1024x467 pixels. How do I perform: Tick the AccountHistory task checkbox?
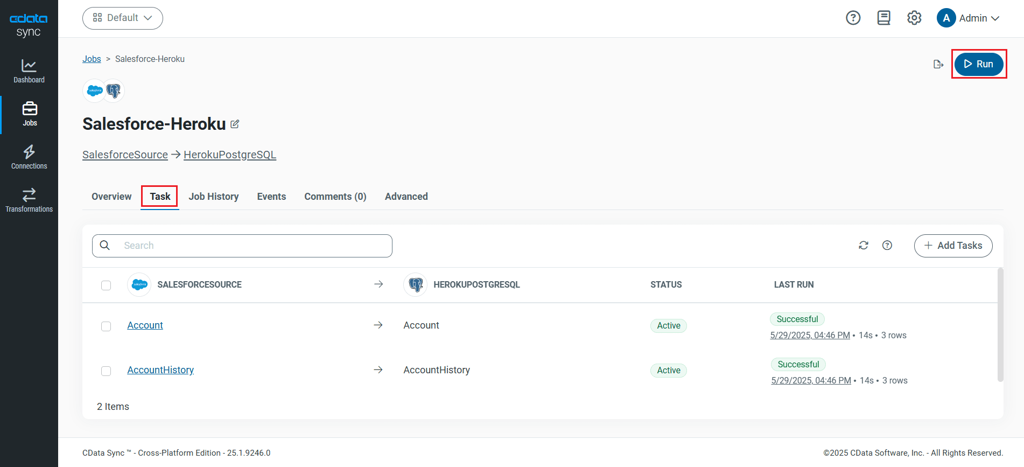tap(106, 371)
